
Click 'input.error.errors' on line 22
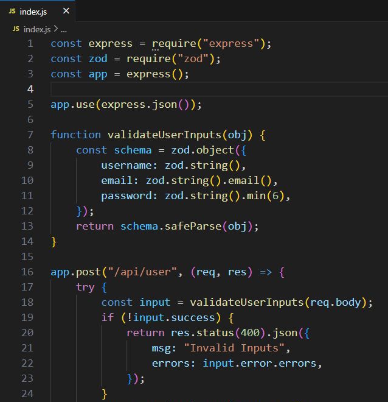click(260, 364)
